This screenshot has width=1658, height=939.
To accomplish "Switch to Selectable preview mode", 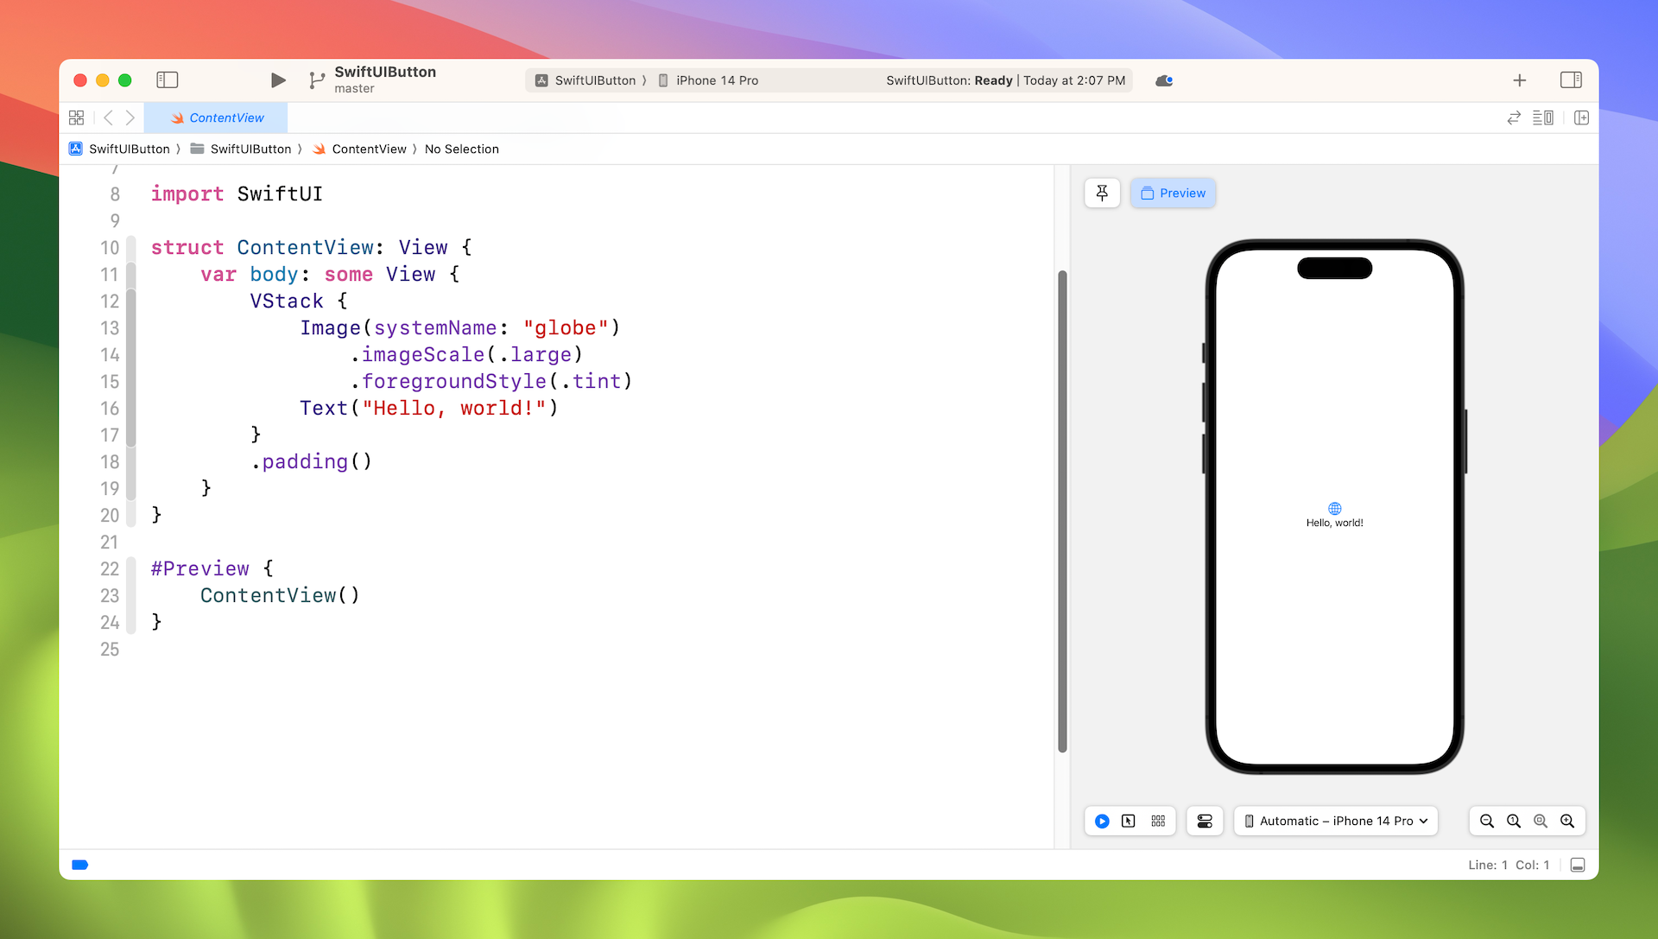I will coord(1128,821).
